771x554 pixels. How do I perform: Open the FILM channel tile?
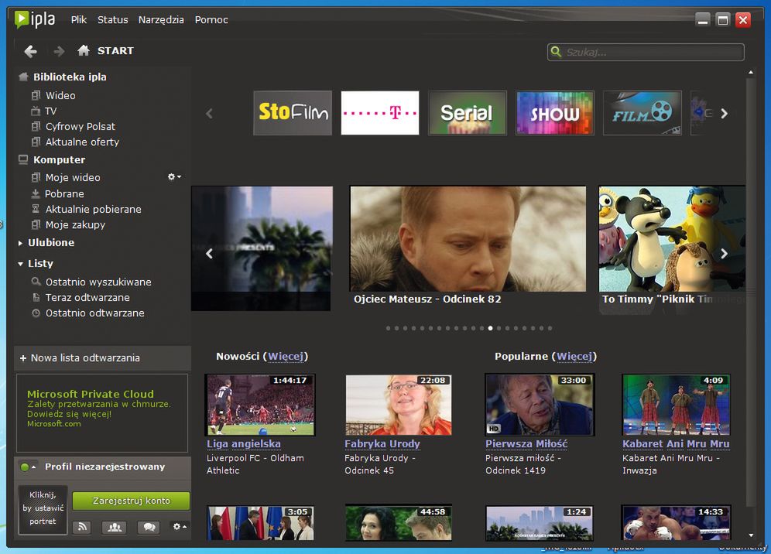[642, 112]
